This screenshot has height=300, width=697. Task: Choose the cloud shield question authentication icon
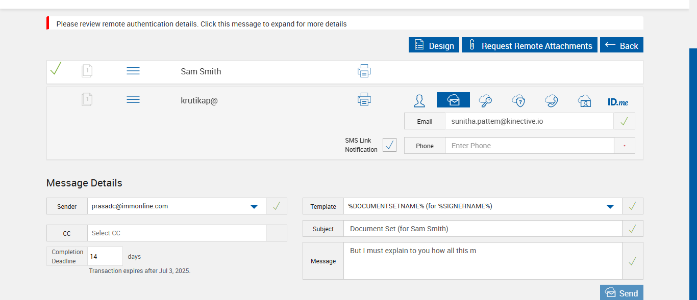coord(518,100)
